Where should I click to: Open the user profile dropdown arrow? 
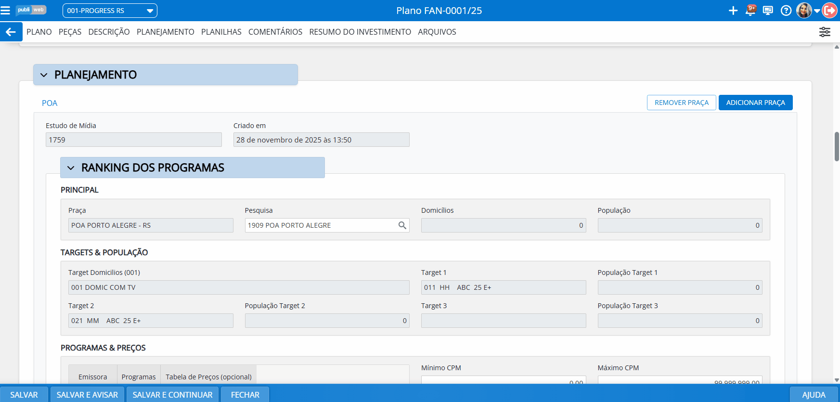(x=817, y=11)
